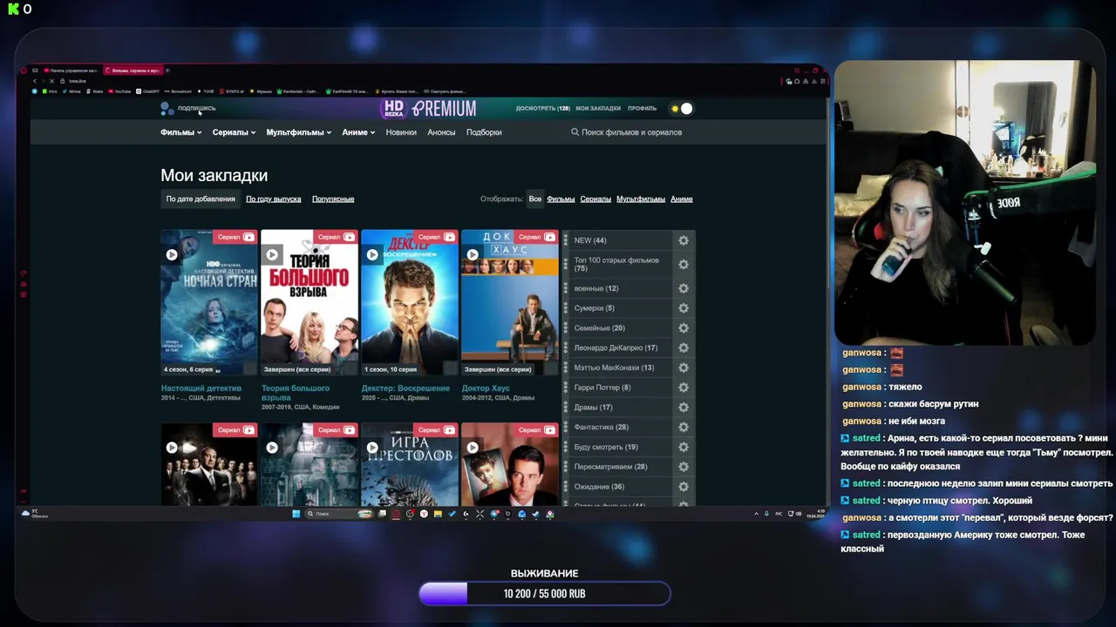The height and width of the screenshot is (627, 1116).
Task: Sort bookmarks По дате добавления
Action: [201, 199]
